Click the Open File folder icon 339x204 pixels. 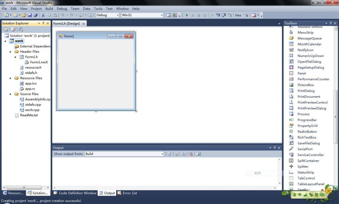point(24,15)
